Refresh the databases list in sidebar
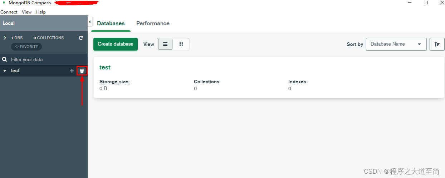The height and width of the screenshot is (178, 445). coord(81,38)
